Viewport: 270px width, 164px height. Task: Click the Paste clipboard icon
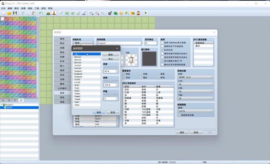coord(34,13)
